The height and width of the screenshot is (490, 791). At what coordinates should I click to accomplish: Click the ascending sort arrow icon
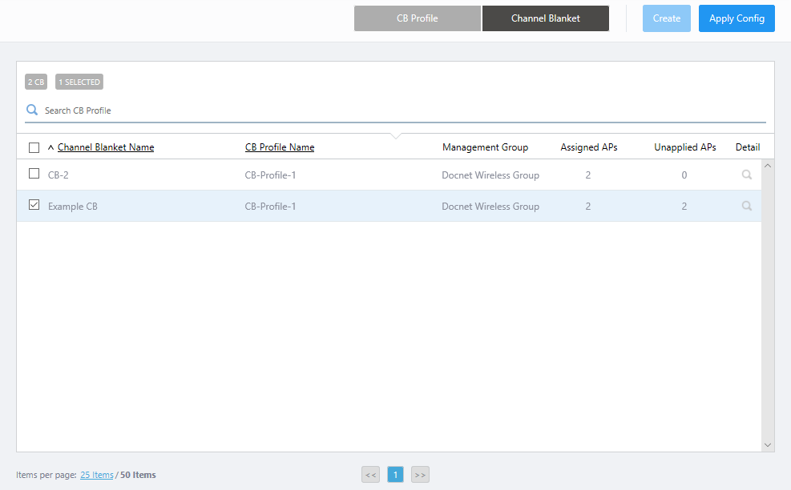51,147
